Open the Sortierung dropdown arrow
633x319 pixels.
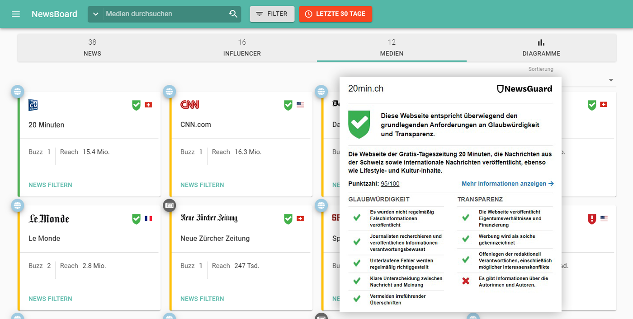coord(611,80)
